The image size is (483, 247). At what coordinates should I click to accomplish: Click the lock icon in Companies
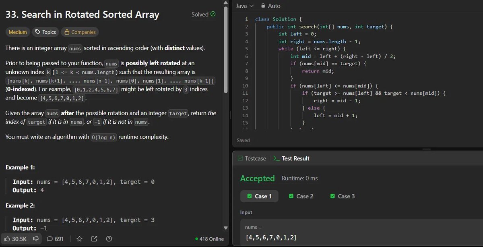coord(67,32)
